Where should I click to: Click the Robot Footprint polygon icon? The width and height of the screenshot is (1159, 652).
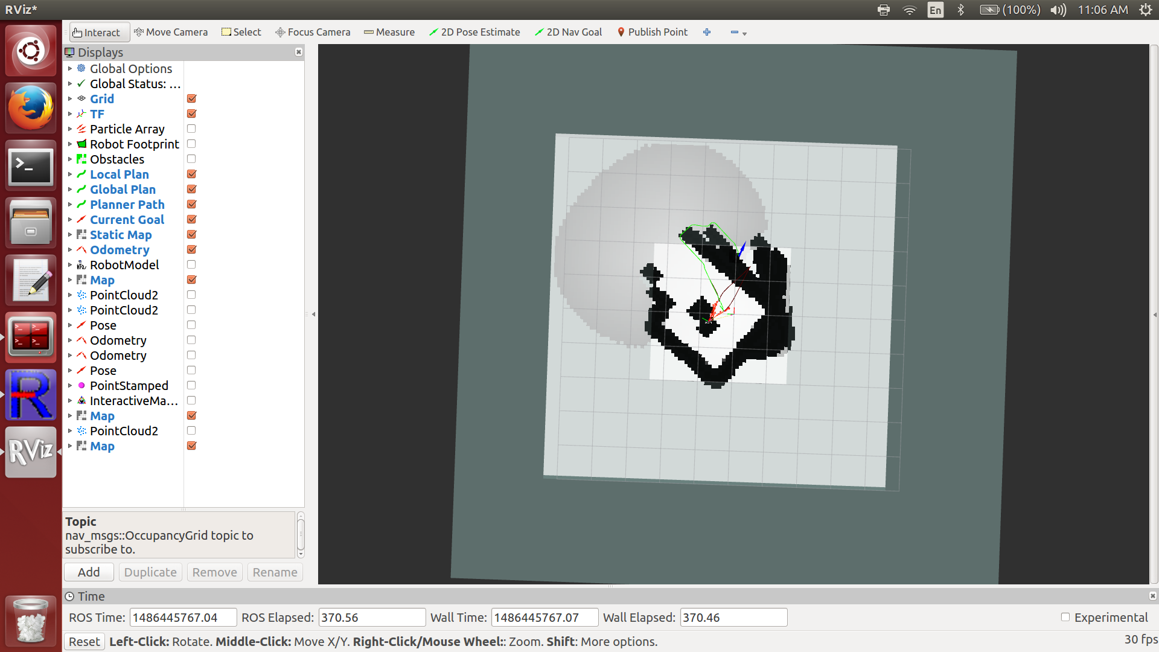(81, 144)
